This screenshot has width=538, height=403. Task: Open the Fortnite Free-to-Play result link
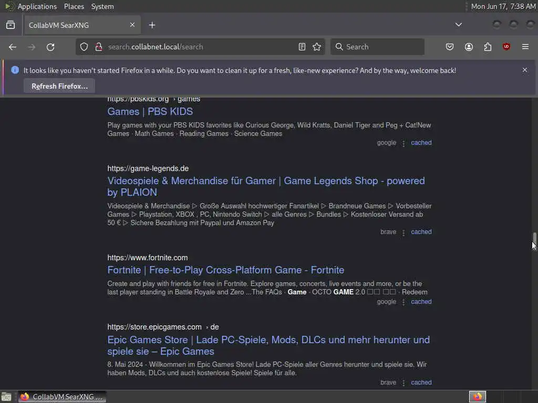tap(225, 270)
